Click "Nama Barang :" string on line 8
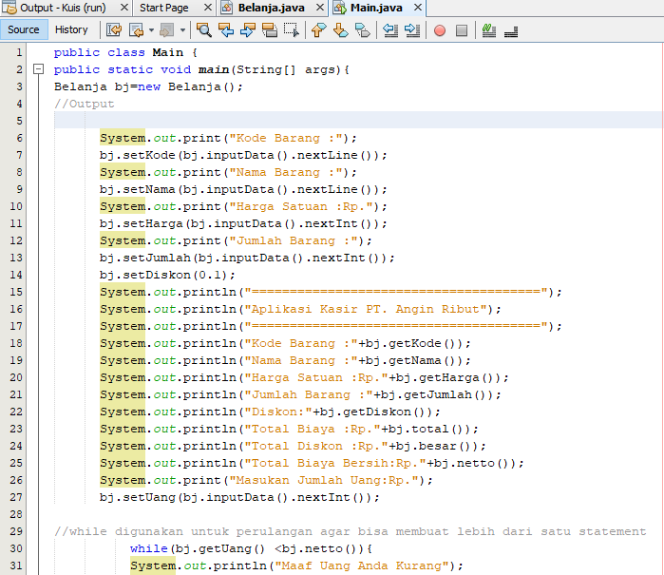This screenshot has height=575, width=664. click(x=285, y=172)
